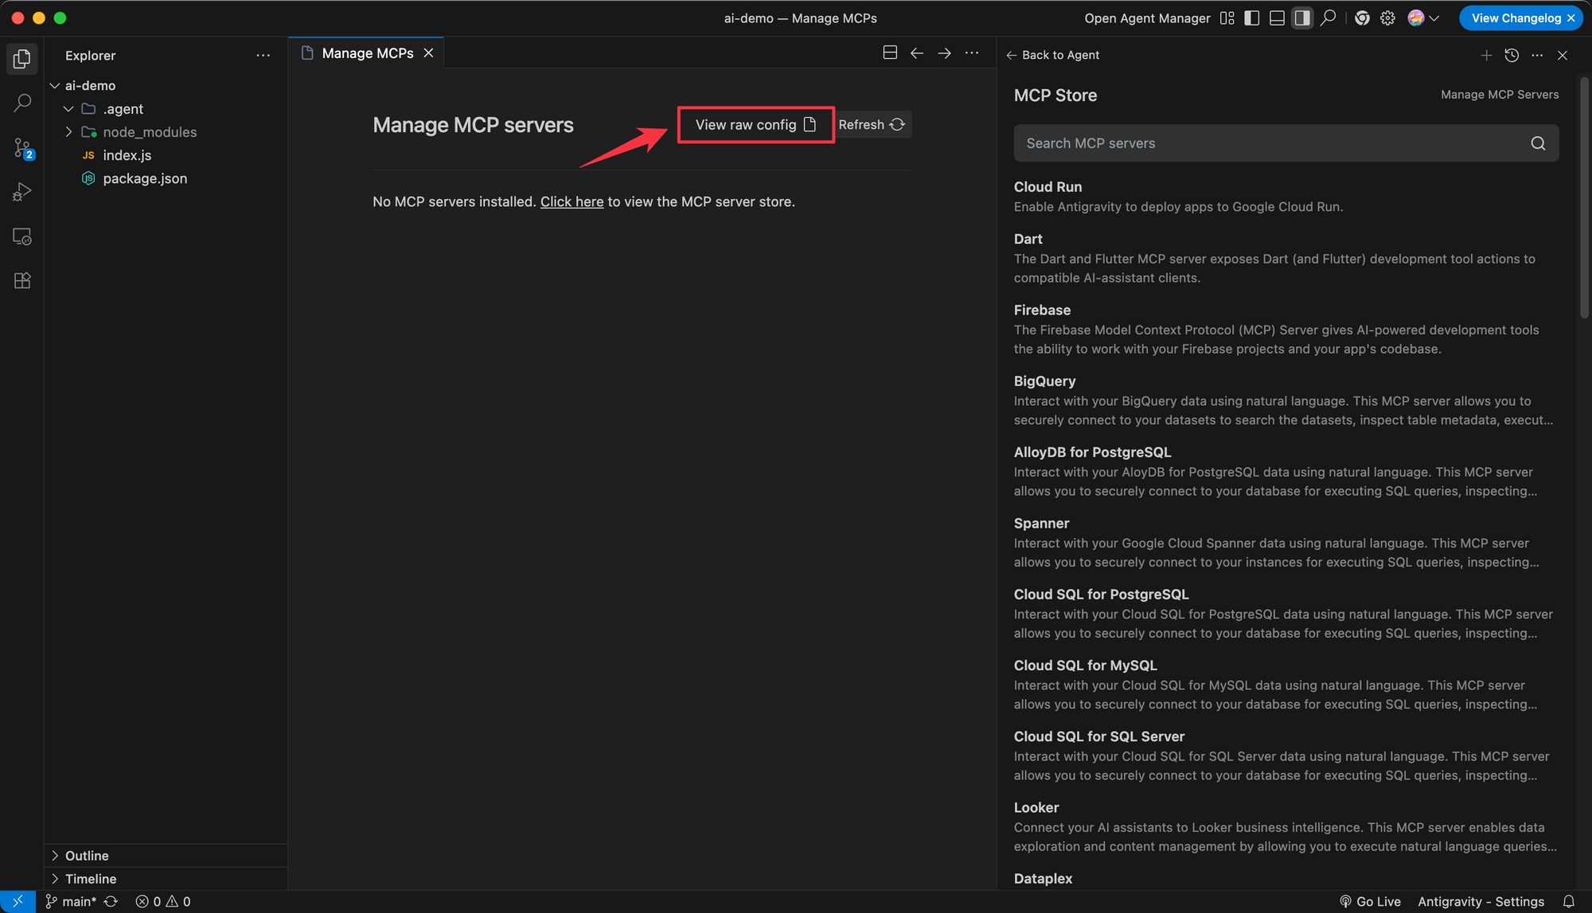Viewport: 1592px width, 913px height.
Task: Follow the 'Click here' store link
Action: pos(572,202)
